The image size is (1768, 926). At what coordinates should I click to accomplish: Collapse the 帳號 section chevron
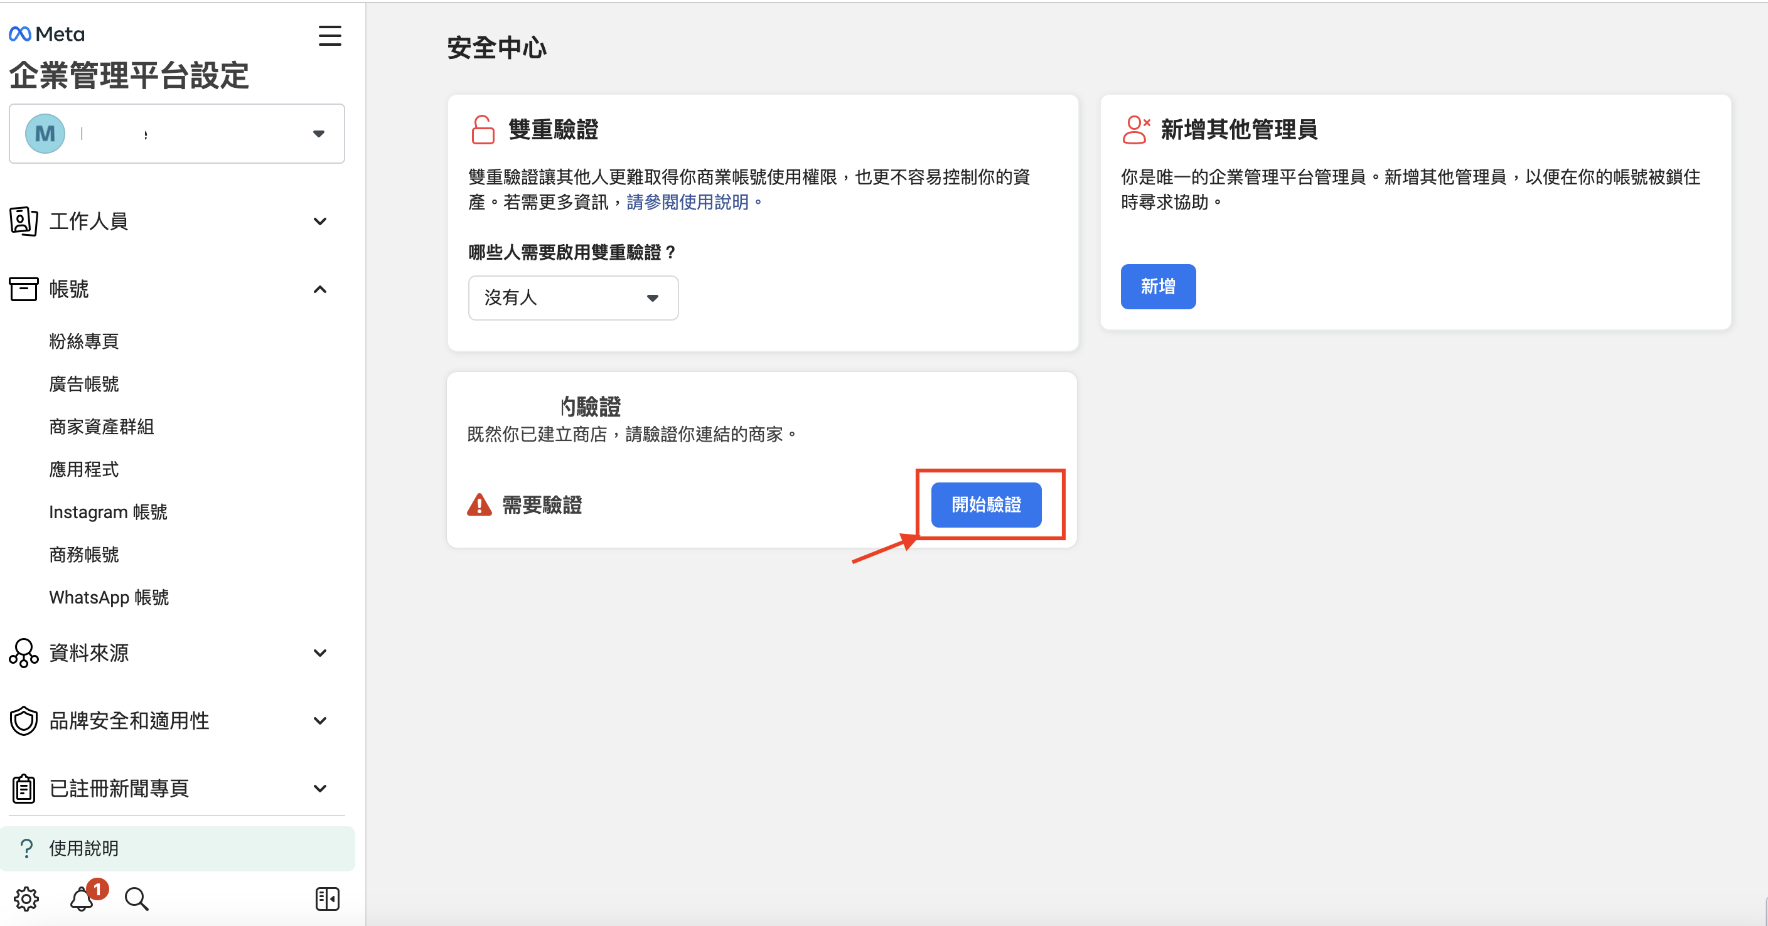[x=320, y=289]
